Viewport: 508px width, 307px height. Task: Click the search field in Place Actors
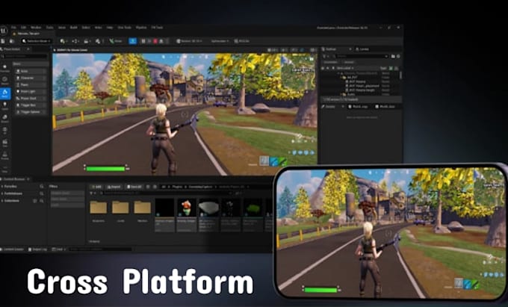pos(25,56)
